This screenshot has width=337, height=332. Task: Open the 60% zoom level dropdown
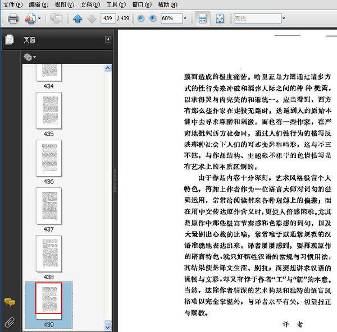click(185, 19)
